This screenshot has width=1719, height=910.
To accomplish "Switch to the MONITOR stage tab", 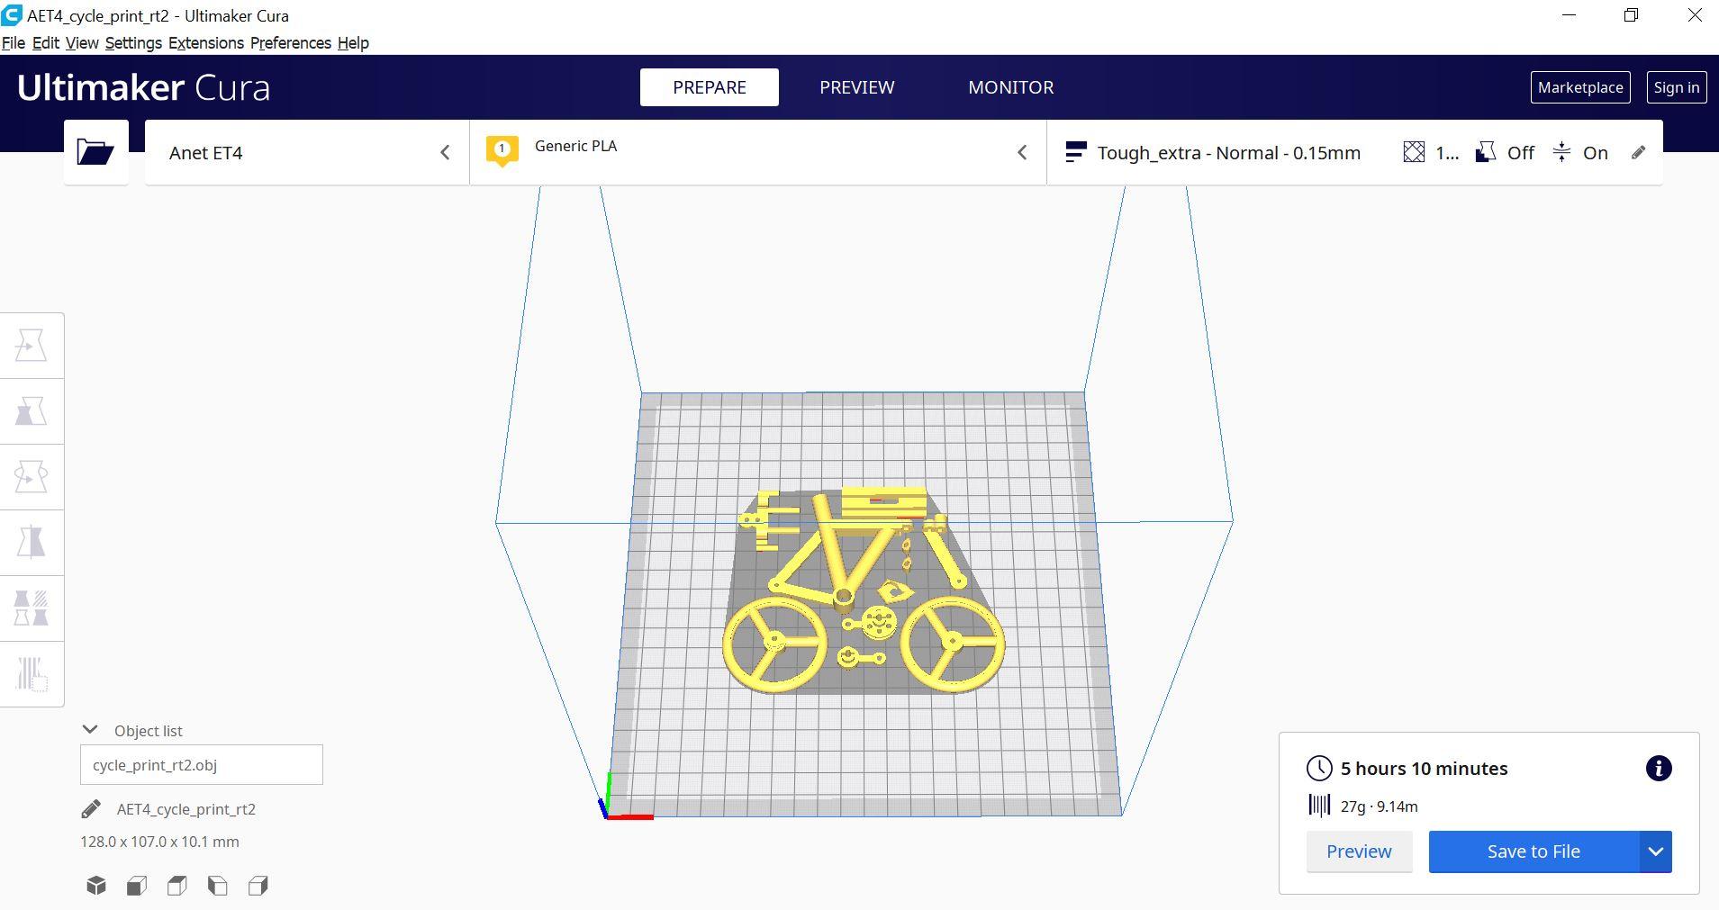I will (x=1011, y=87).
